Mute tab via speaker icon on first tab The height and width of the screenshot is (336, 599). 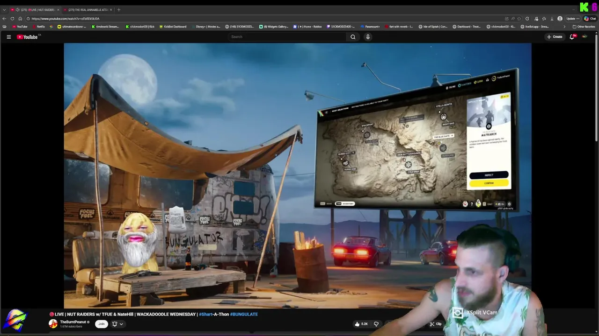tap(17, 10)
